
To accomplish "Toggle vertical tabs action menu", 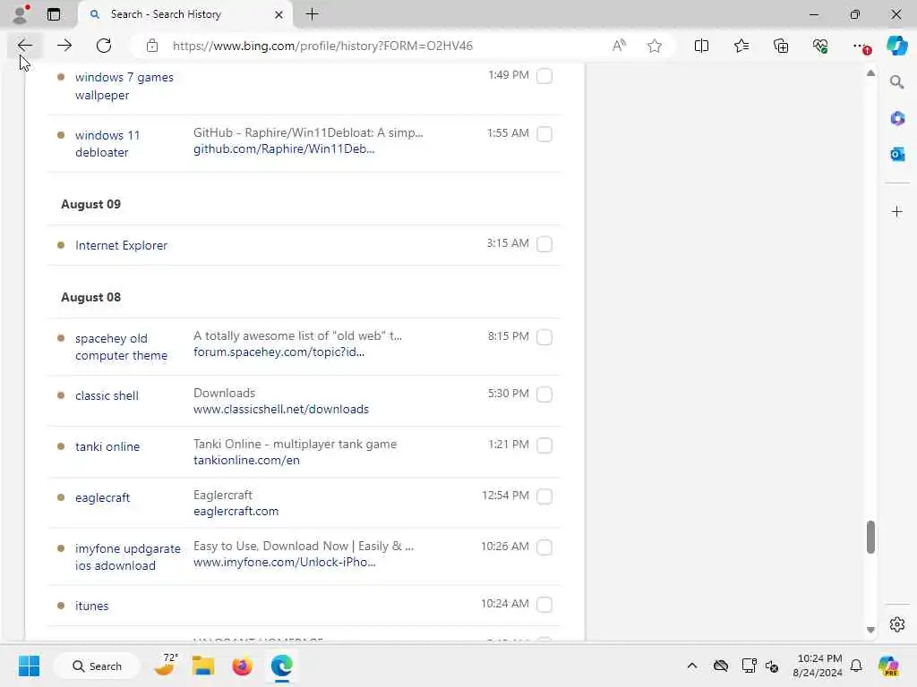I will pyautogui.click(x=53, y=14).
